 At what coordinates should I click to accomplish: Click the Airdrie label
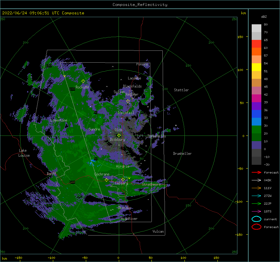(123, 166)
